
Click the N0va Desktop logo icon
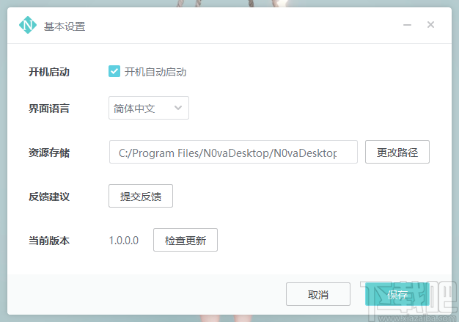[x=28, y=25]
